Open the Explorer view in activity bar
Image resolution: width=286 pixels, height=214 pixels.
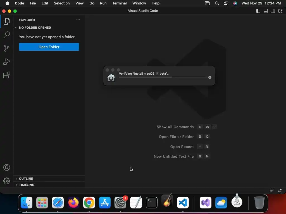tap(7, 21)
